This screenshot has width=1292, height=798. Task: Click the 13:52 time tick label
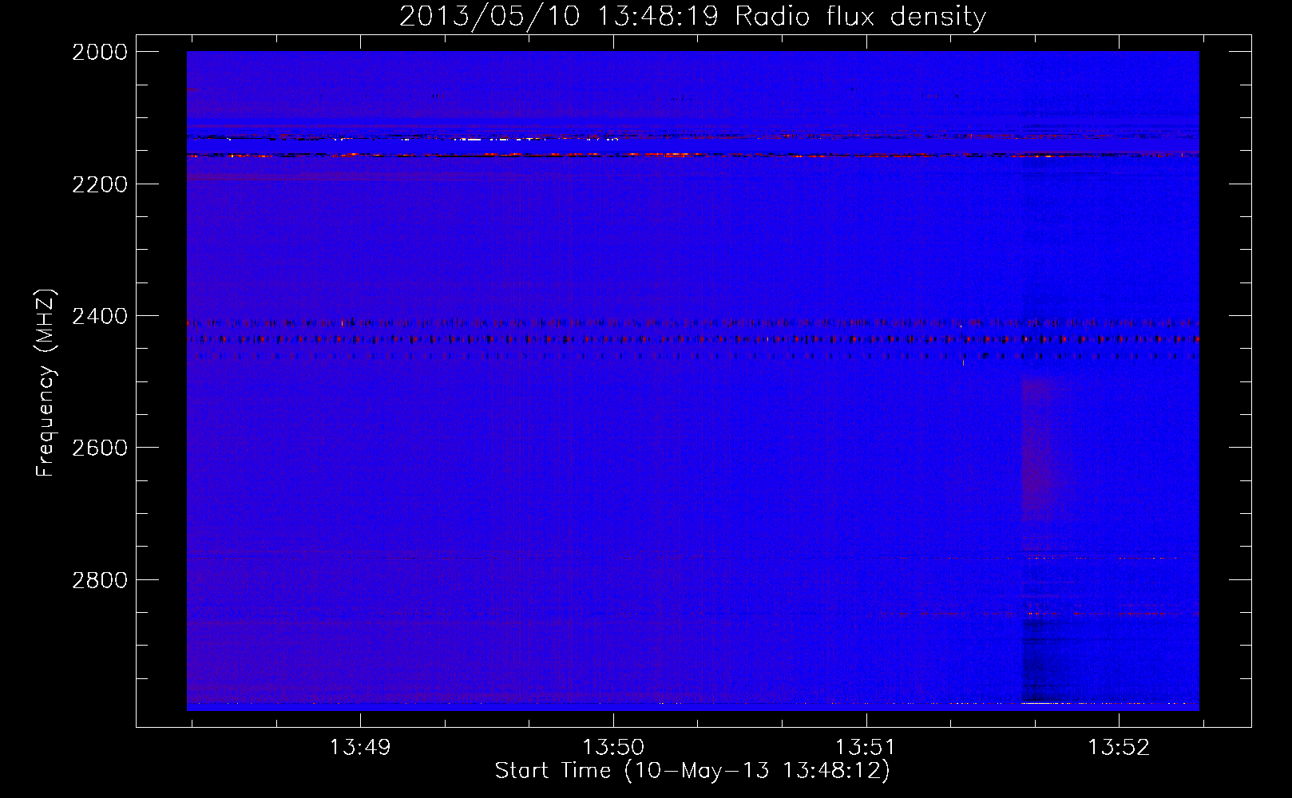point(1119,748)
